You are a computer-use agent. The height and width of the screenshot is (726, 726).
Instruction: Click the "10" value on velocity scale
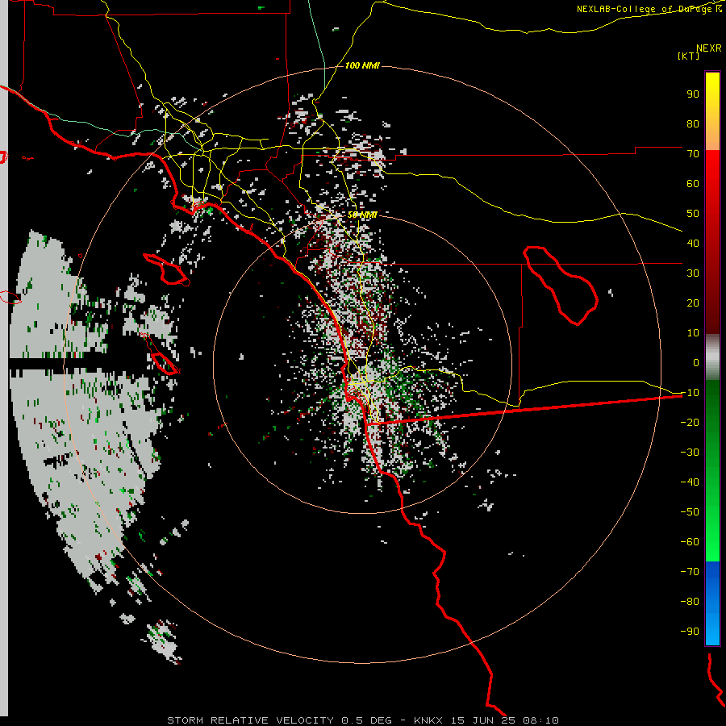tap(693, 333)
